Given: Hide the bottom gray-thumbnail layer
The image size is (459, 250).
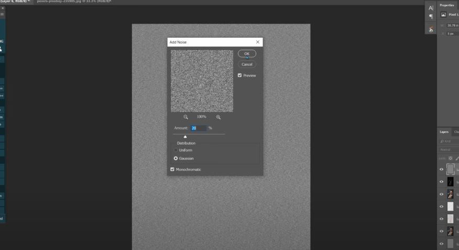Looking at the screenshot, I should (x=441, y=244).
